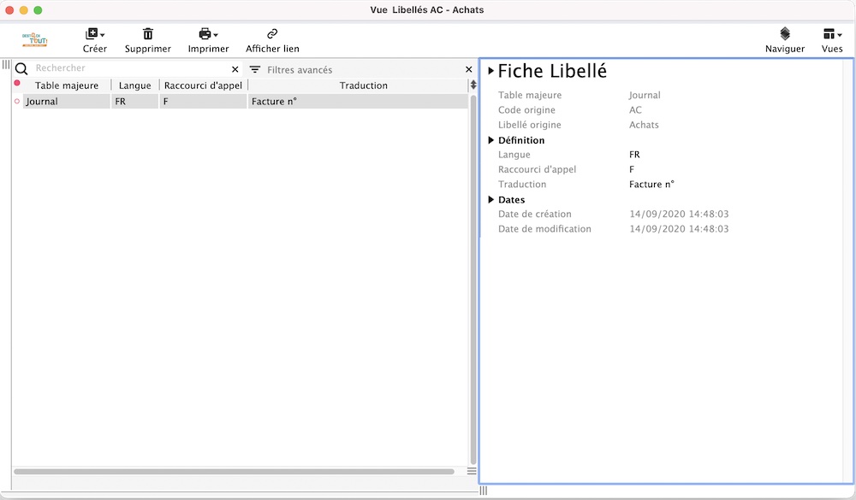The width and height of the screenshot is (856, 500).
Task: Sort by Table majeure column header
Action: click(x=67, y=85)
